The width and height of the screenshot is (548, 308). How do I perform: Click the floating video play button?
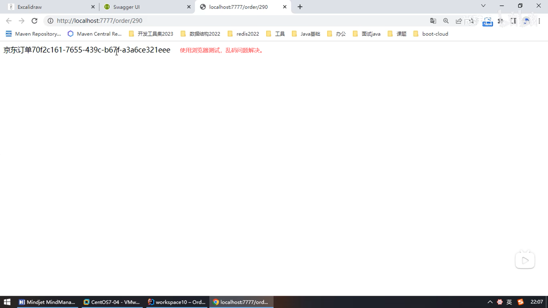(525, 260)
